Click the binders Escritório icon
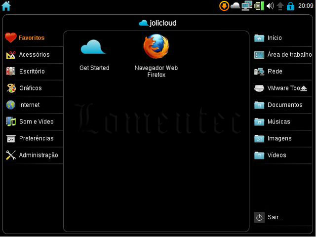The image size is (316, 237). tap(11, 71)
